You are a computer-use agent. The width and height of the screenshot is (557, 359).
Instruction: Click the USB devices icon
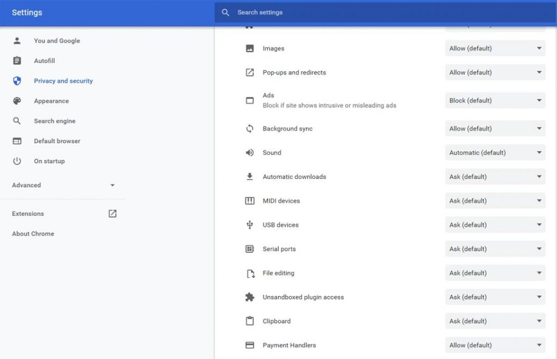250,225
